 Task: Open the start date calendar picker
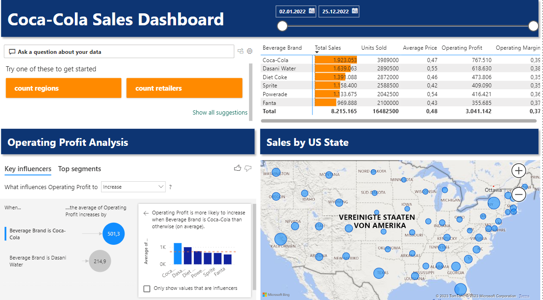312,11
